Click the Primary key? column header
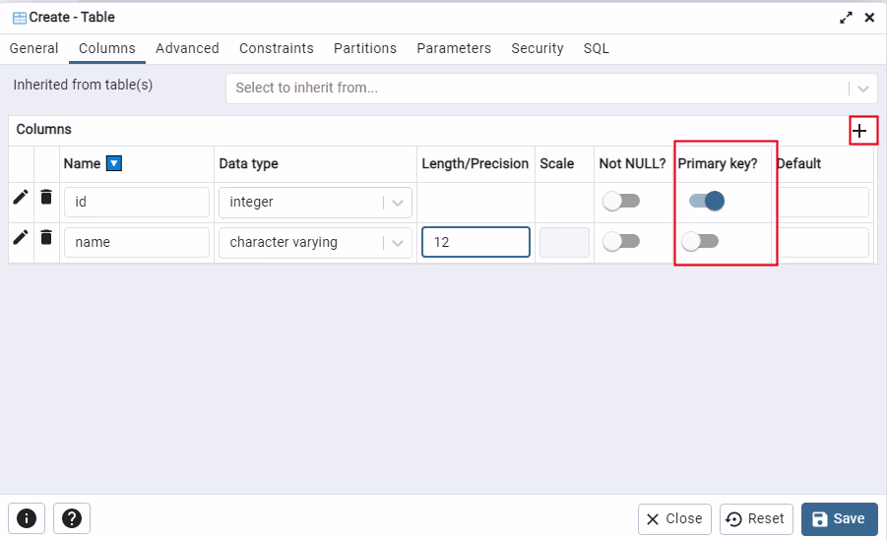Image resolution: width=887 pixels, height=540 pixels. tap(718, 164)
